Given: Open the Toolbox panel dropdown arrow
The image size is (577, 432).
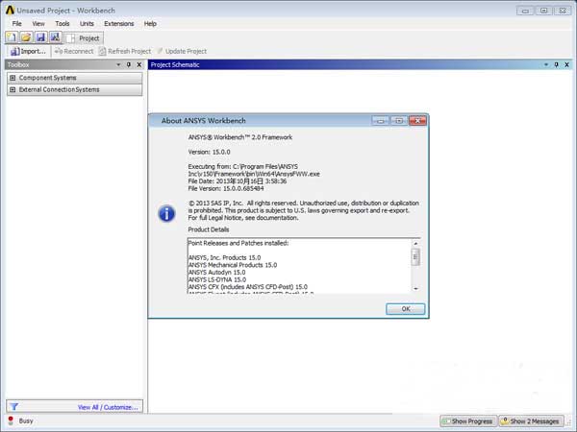Looking at the screenshot, I should pyautogui.click(x=118, y=64).
